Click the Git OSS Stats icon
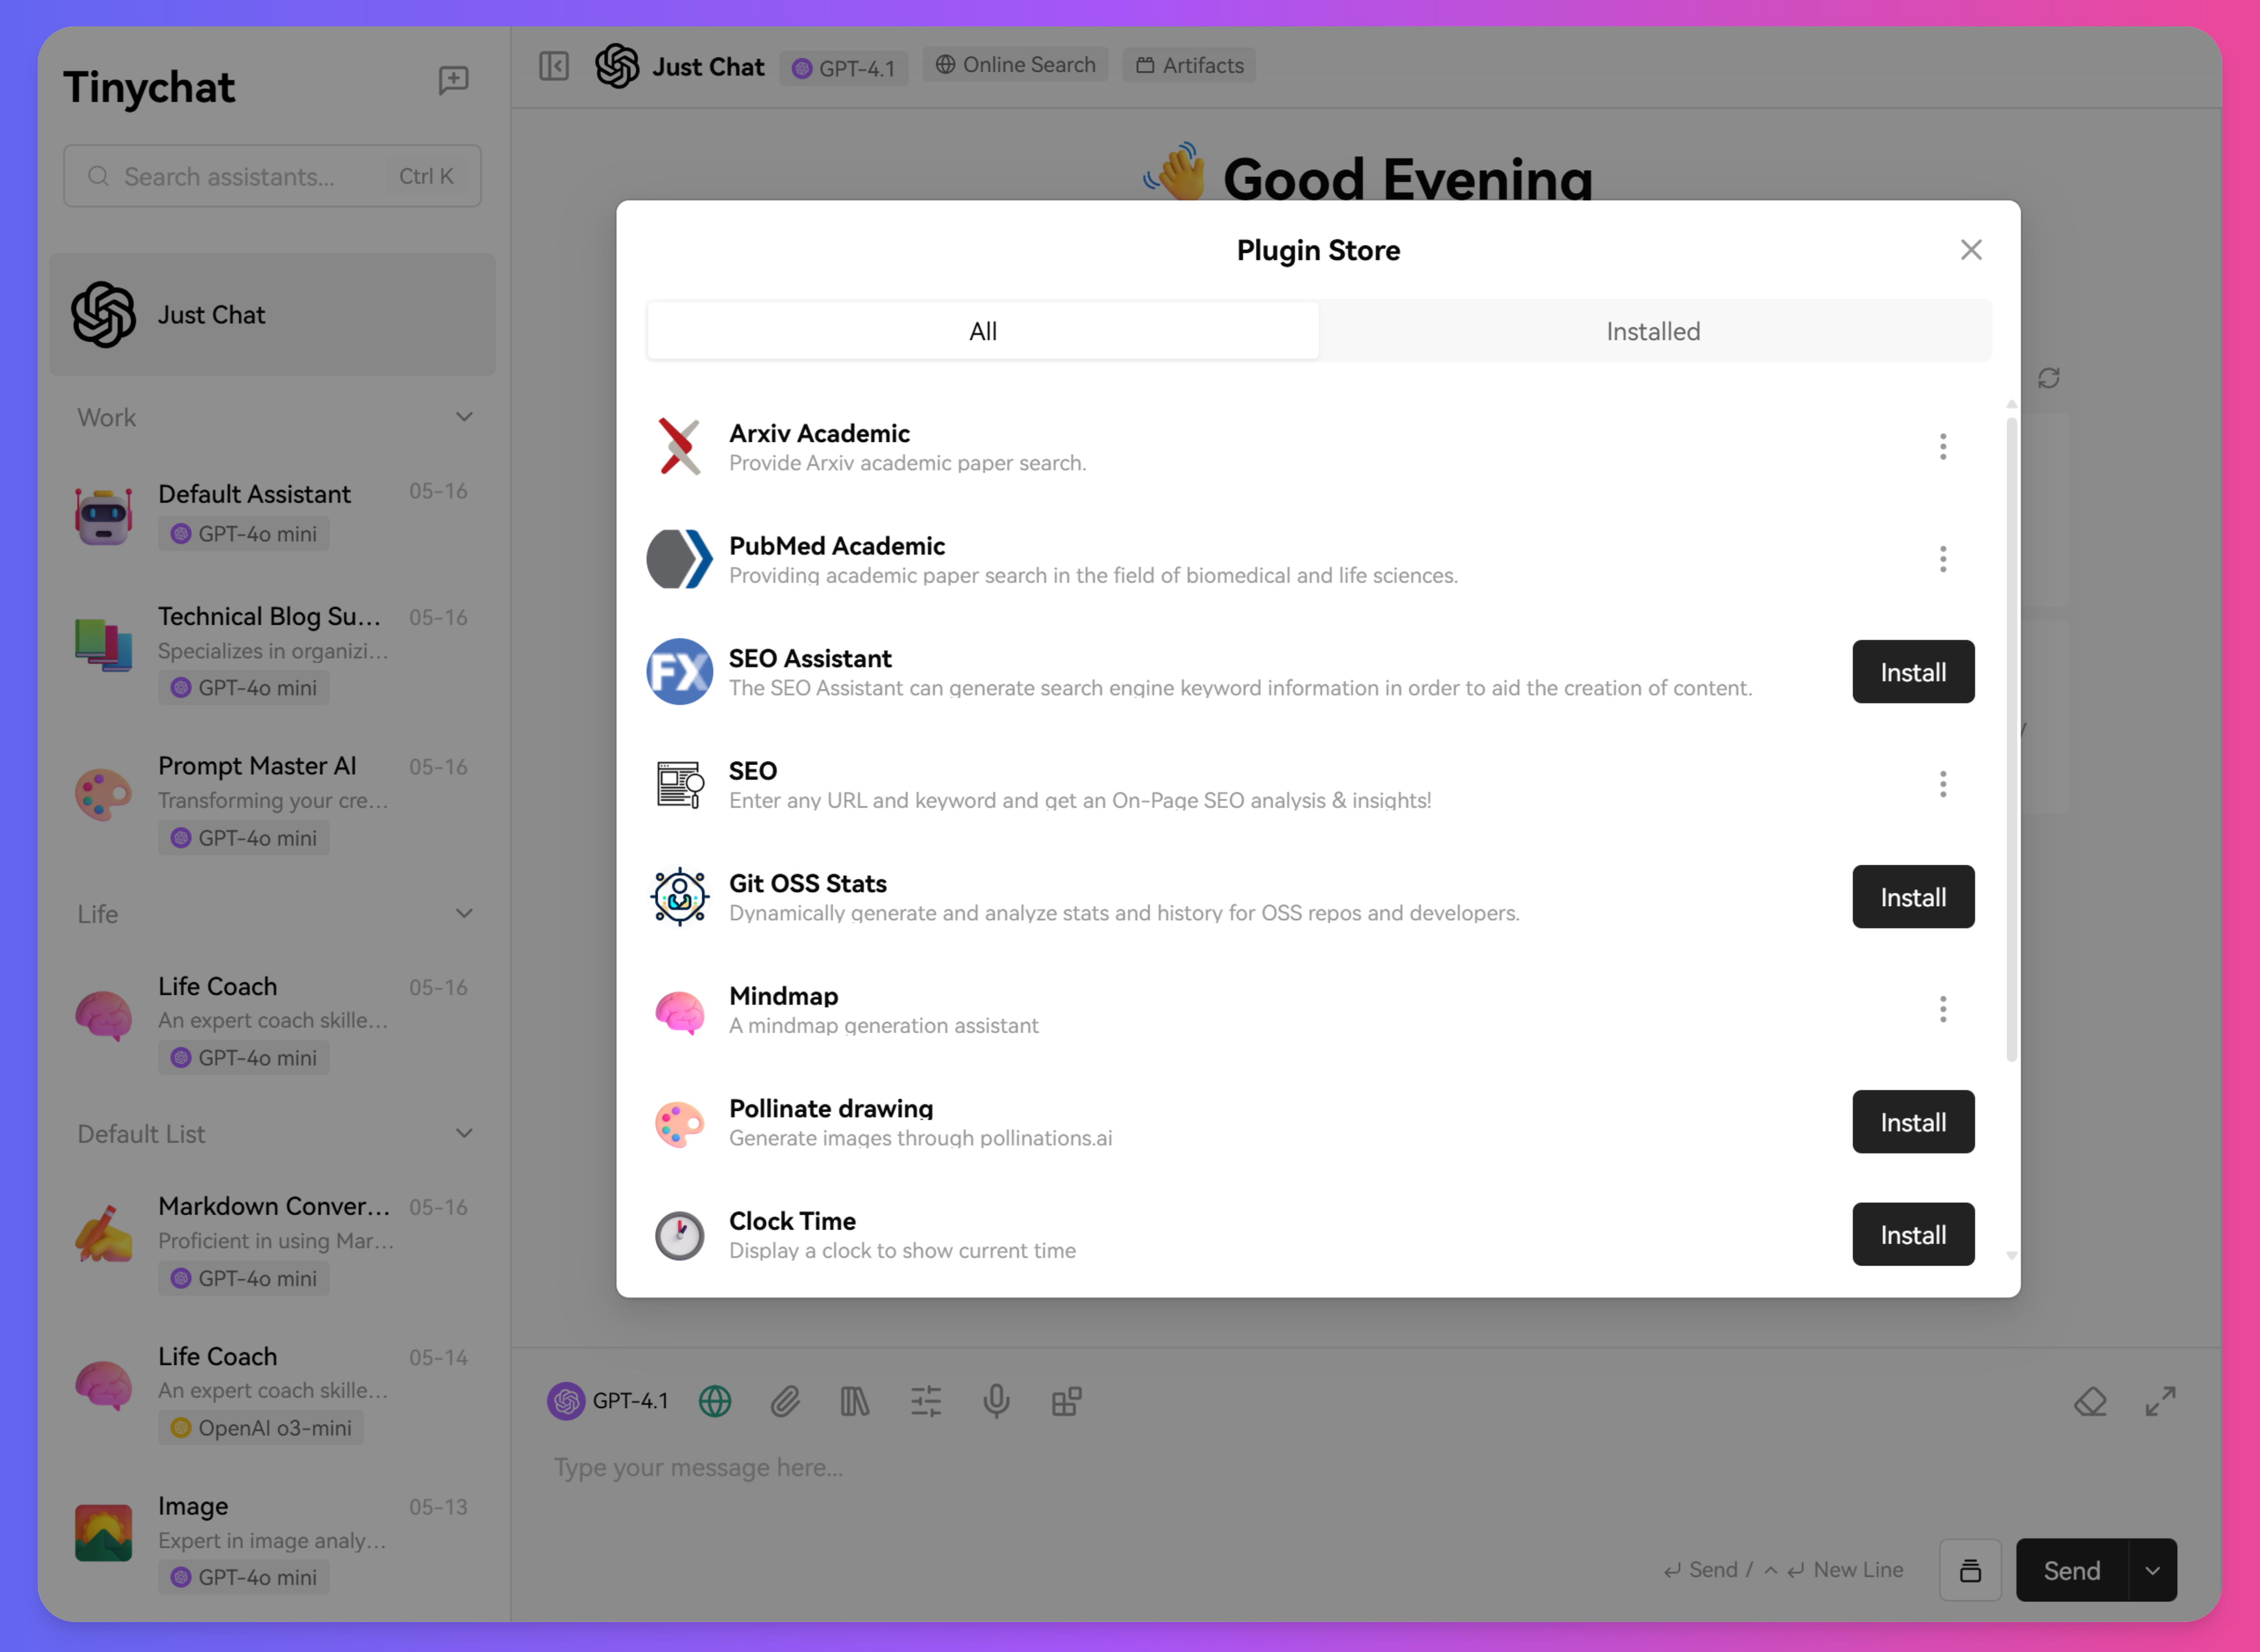2260x1652 pixels. pyautogui.click(x=680, y=897)
